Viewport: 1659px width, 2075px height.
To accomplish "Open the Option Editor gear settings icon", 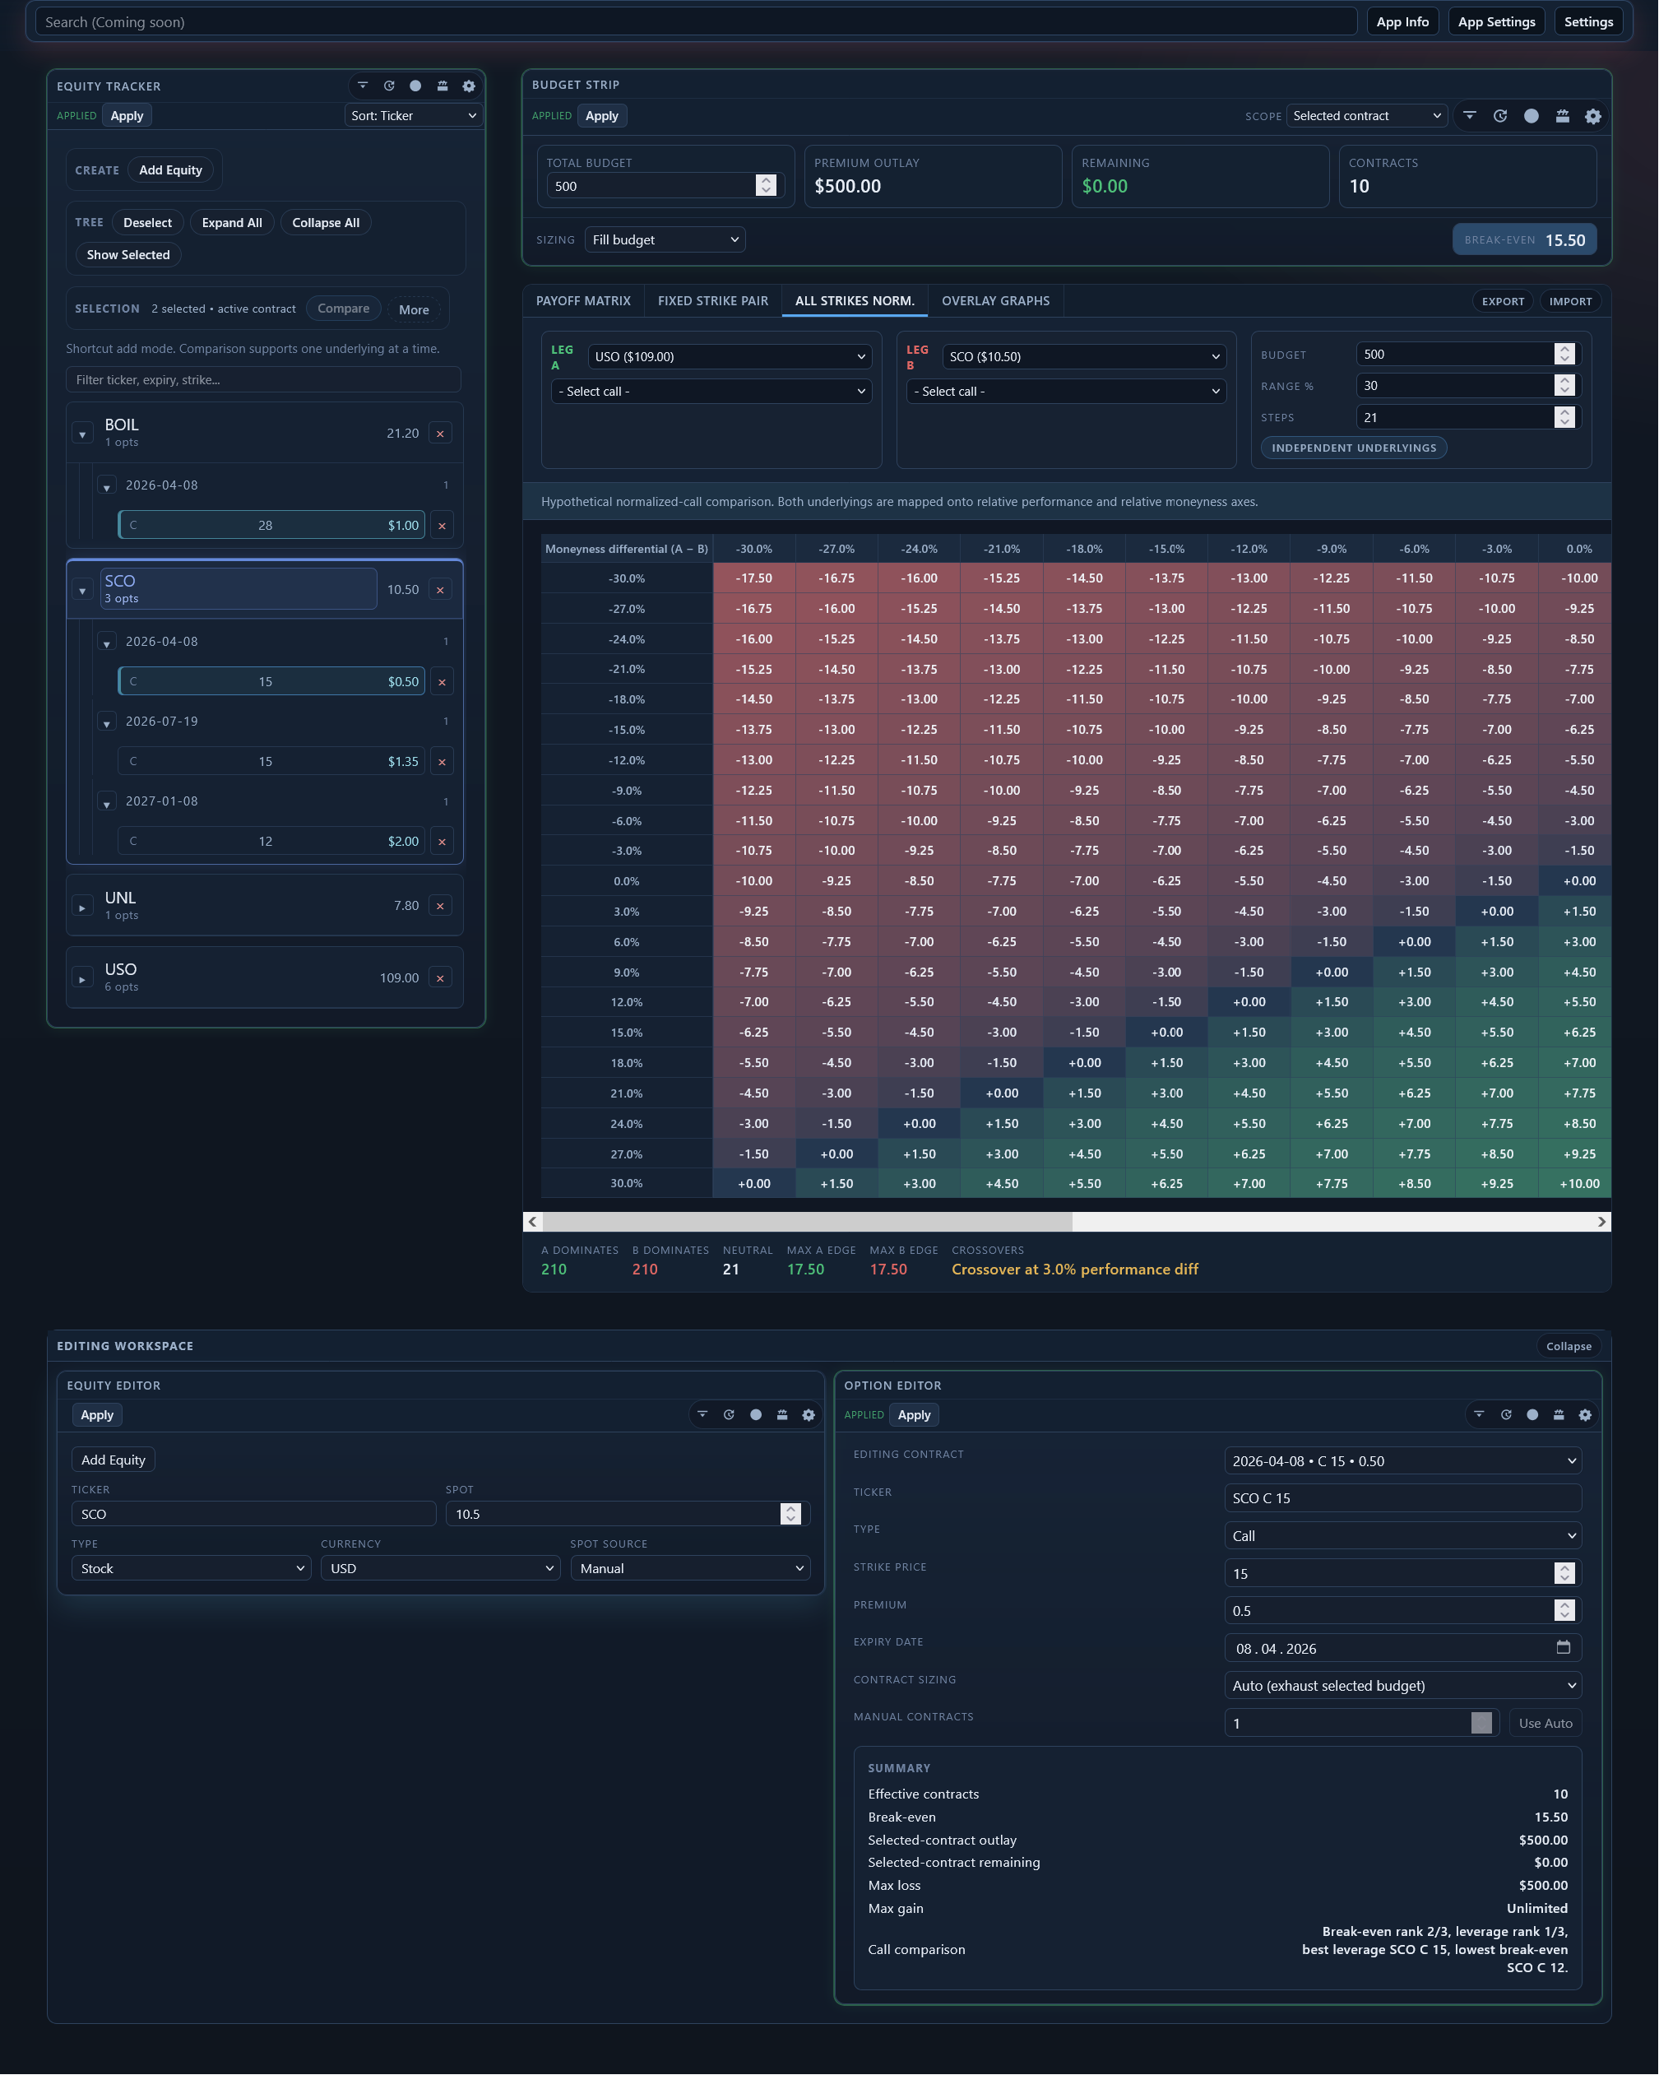I will click(x=1585, y=1415).
